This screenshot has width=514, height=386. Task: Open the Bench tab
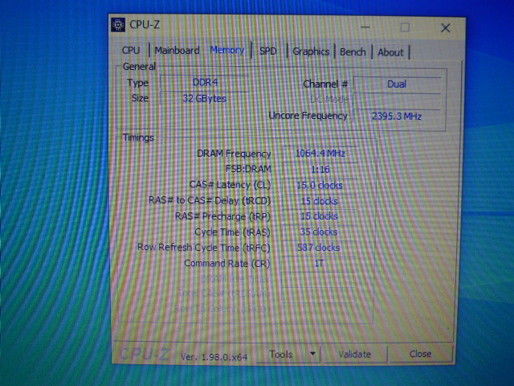point(353,51)
